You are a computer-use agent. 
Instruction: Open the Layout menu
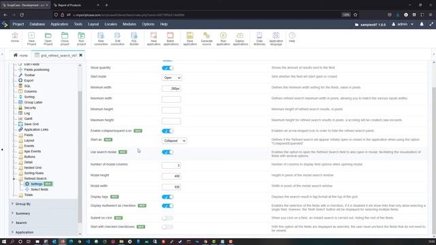point(93,24)
